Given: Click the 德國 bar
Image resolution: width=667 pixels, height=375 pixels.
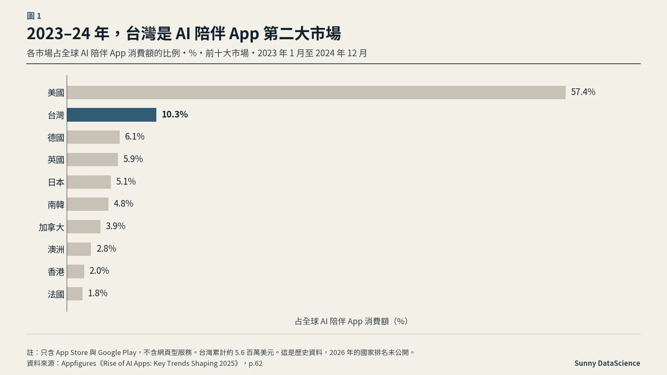Looking at the screenshot, I should tap(93, 137).
